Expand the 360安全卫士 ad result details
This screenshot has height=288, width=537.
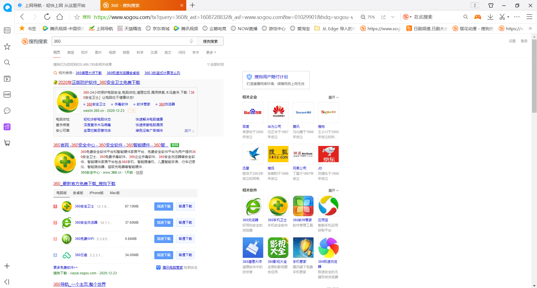(x=189, y=131)
